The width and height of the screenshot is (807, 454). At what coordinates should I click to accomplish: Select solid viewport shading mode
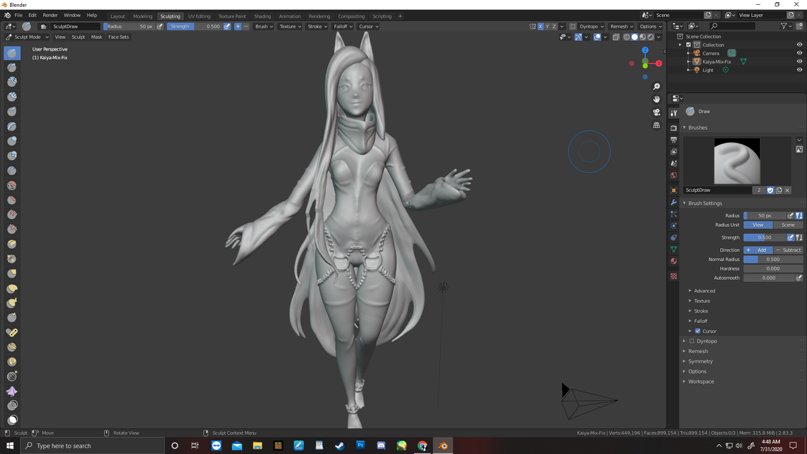(634, 37)
